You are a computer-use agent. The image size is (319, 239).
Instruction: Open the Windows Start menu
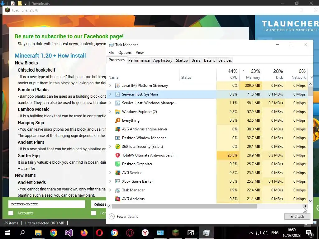point(7,233)
